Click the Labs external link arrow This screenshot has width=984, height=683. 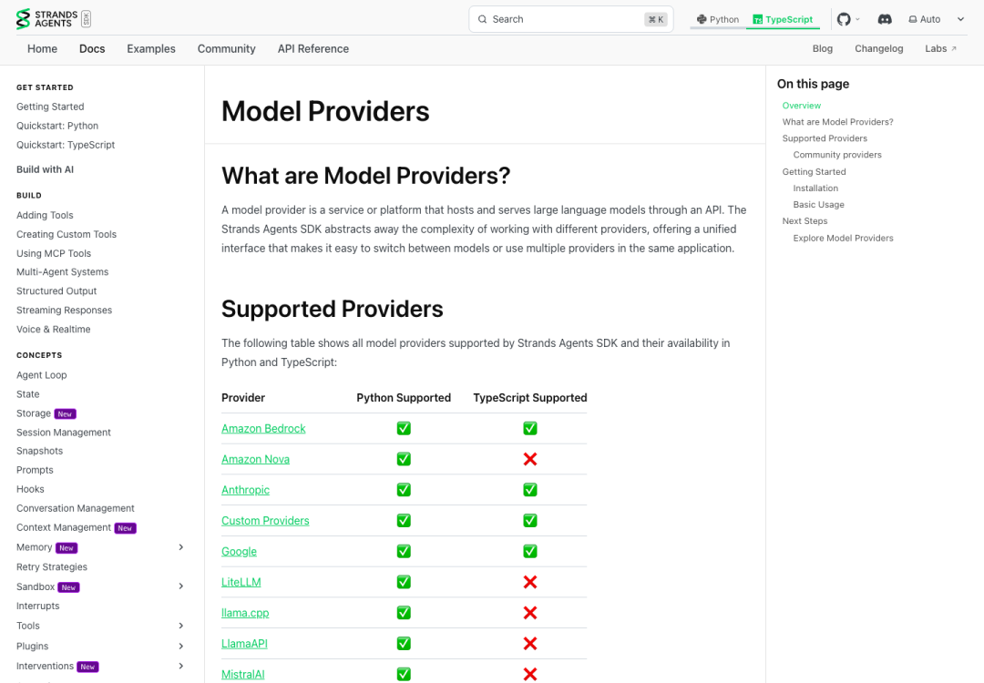954,49
